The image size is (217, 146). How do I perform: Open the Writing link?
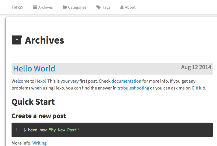[40, 143]
